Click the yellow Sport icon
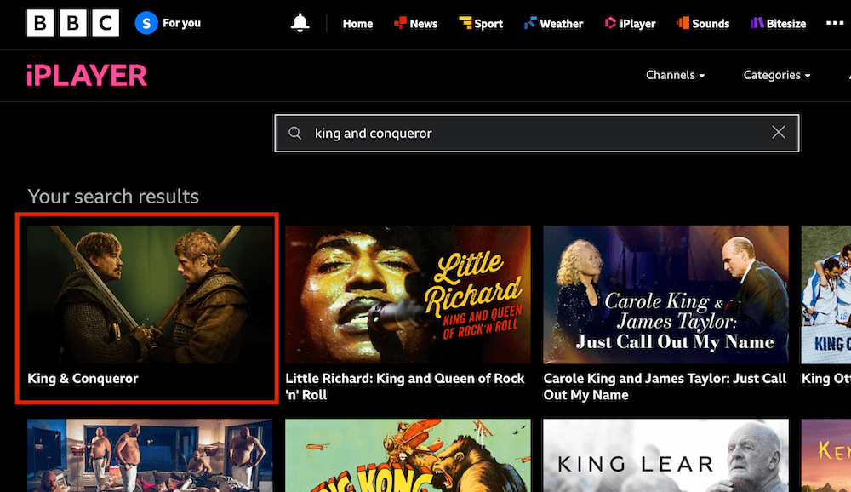This screenshot has height=492, width=851. (465, 23)
